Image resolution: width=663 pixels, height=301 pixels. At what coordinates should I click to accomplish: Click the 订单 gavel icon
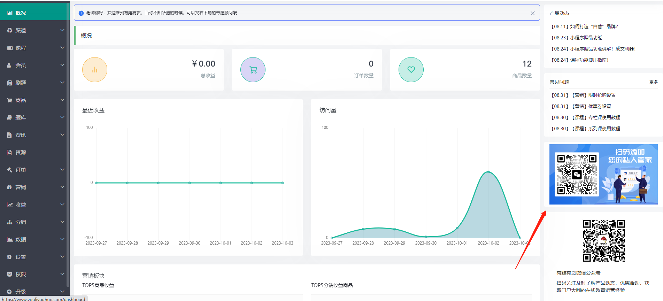[x=9, y=170]
